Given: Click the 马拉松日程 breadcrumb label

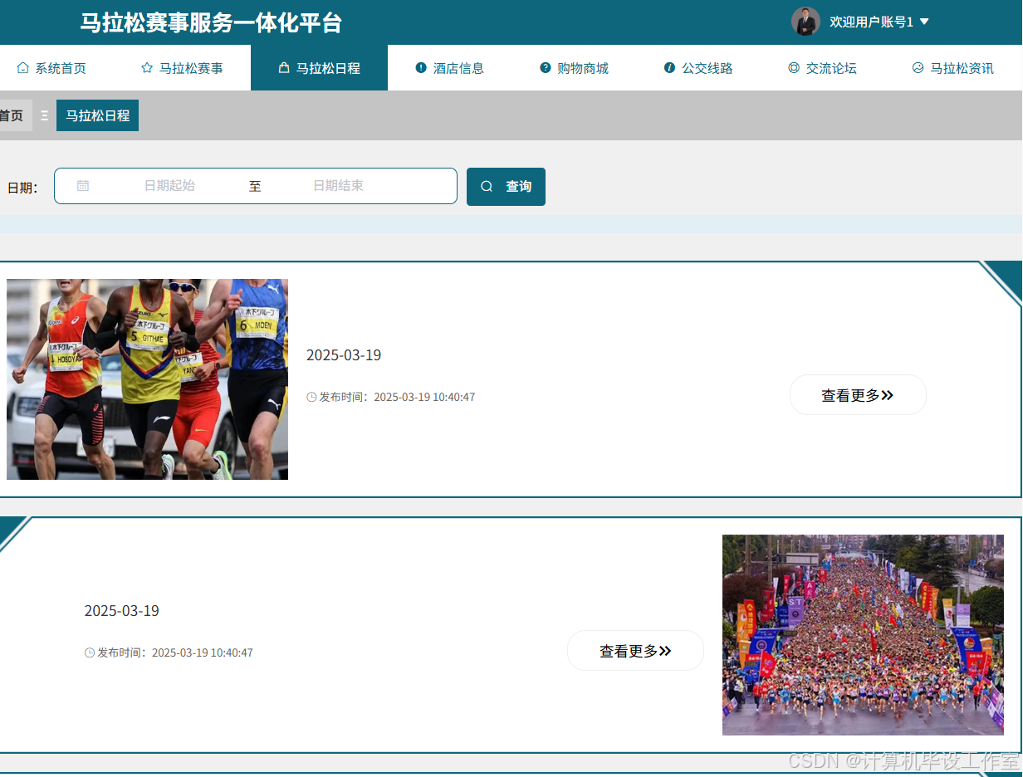Looking at the screenshot, I should [x=97, y=115].
